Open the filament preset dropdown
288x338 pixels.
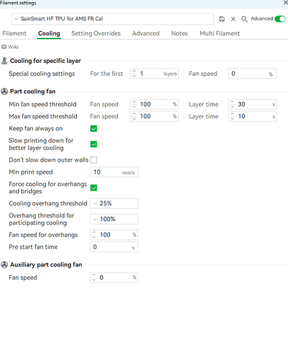(x=113, y=19)
